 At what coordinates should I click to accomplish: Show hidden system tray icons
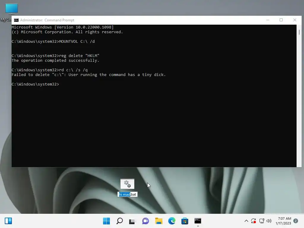tap(246, 221)
